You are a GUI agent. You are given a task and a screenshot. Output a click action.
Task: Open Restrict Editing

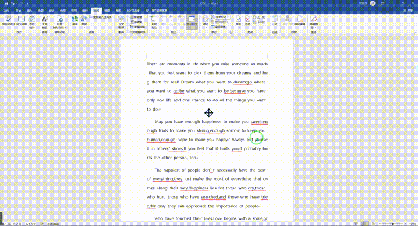coord(300,21)
